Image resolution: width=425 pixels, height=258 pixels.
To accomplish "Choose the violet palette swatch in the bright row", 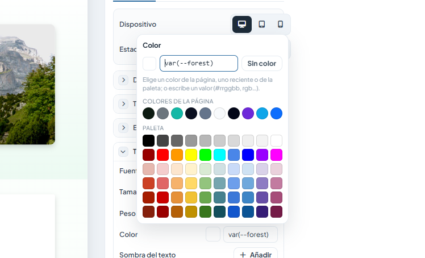I will 262,155.
